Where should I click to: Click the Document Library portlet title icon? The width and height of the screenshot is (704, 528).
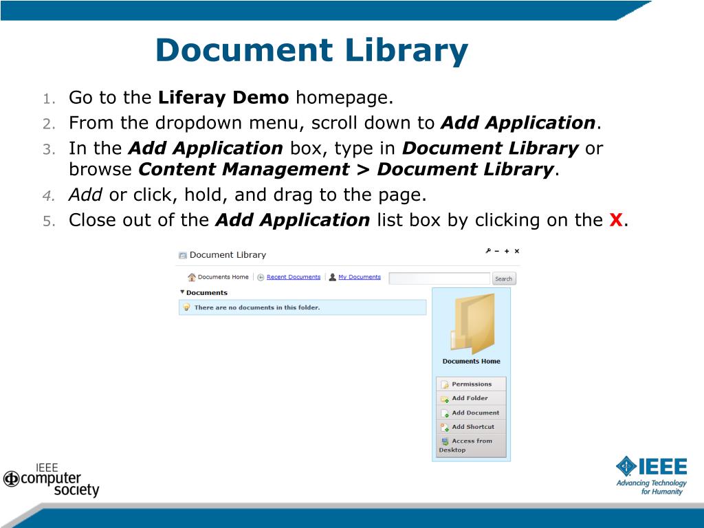[x=183, y=256]
